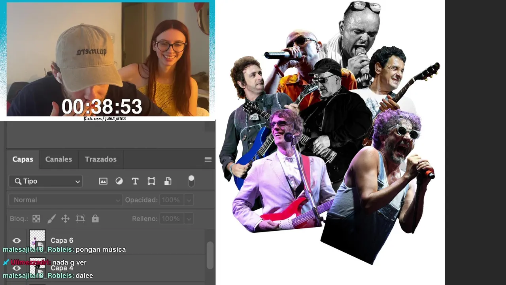506x285 pixels.
Task: Lock image pixels brush icon
Action: pos(51,218)
